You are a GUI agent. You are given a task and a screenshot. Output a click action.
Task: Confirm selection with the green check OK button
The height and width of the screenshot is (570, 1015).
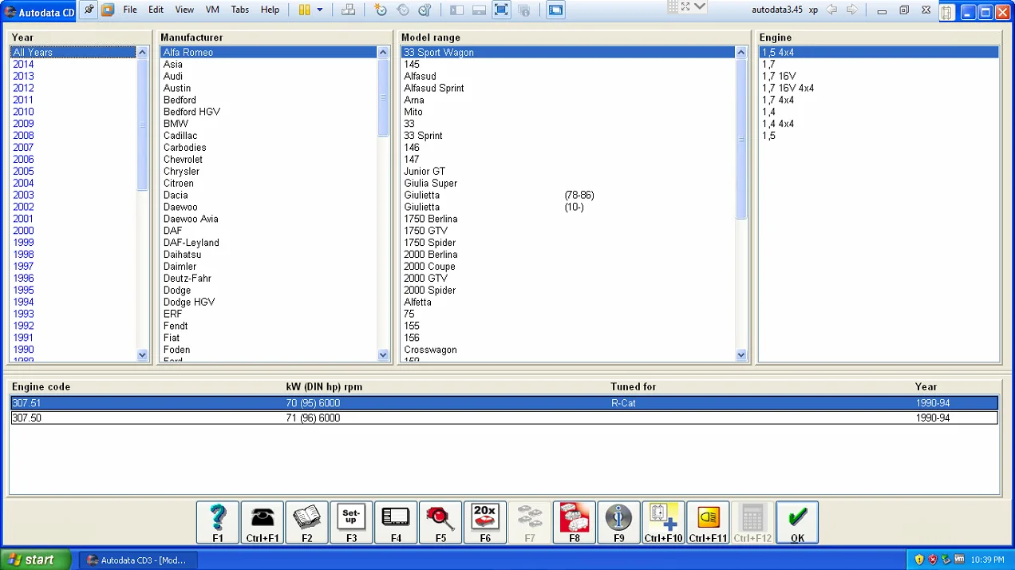tap(797, 523)
